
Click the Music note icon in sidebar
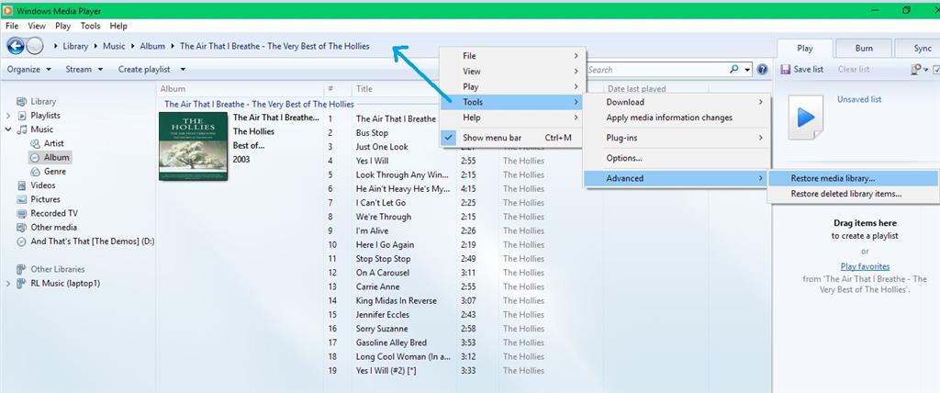22,129
